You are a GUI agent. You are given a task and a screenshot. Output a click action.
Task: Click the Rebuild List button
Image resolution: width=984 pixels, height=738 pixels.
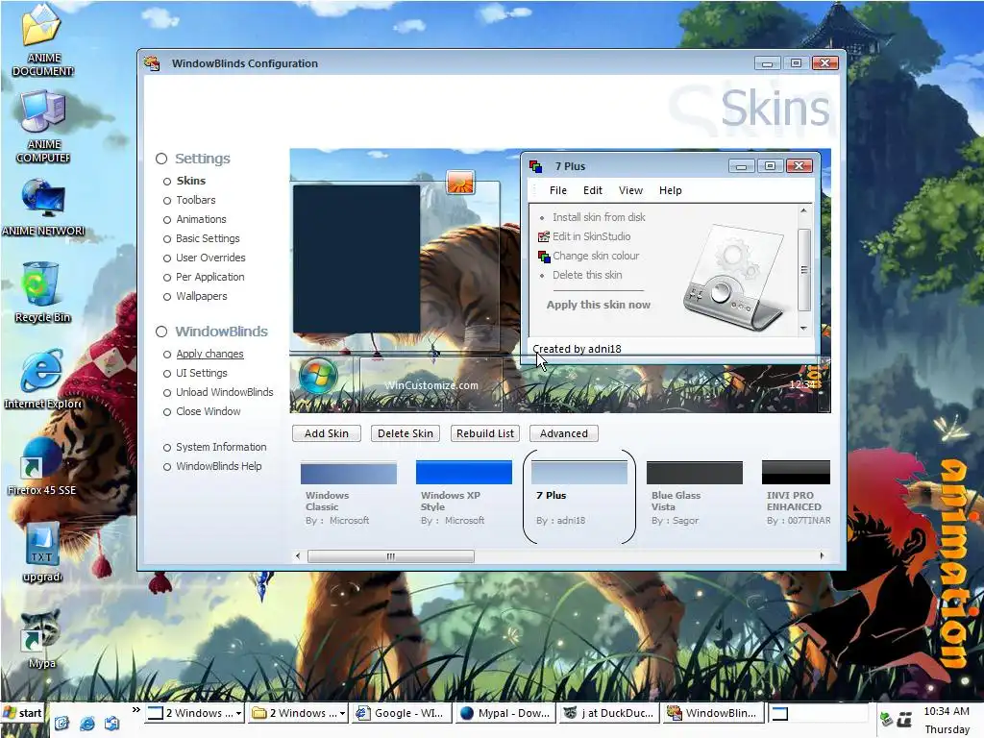tap(485, 433)
